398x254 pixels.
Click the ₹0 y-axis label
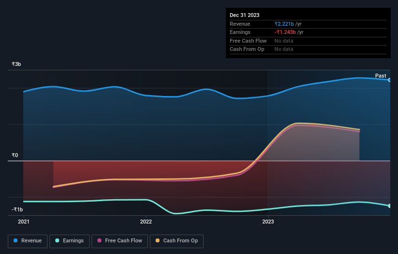coord(15,155)
